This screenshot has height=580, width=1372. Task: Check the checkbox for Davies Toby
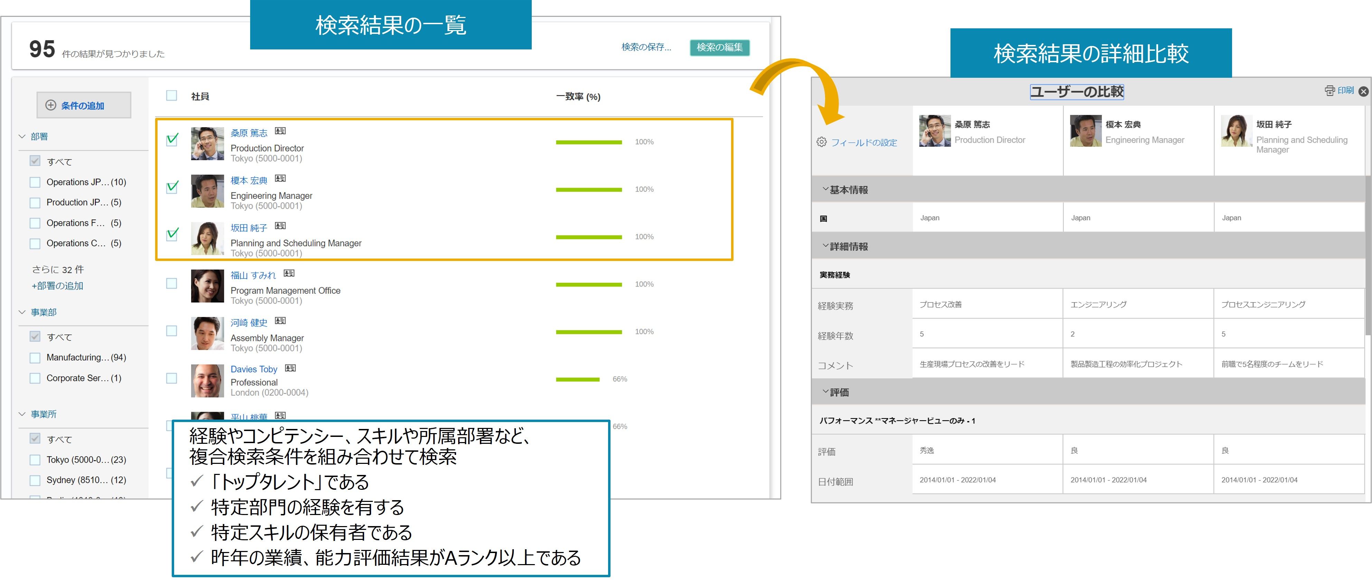tap(171, 378)
